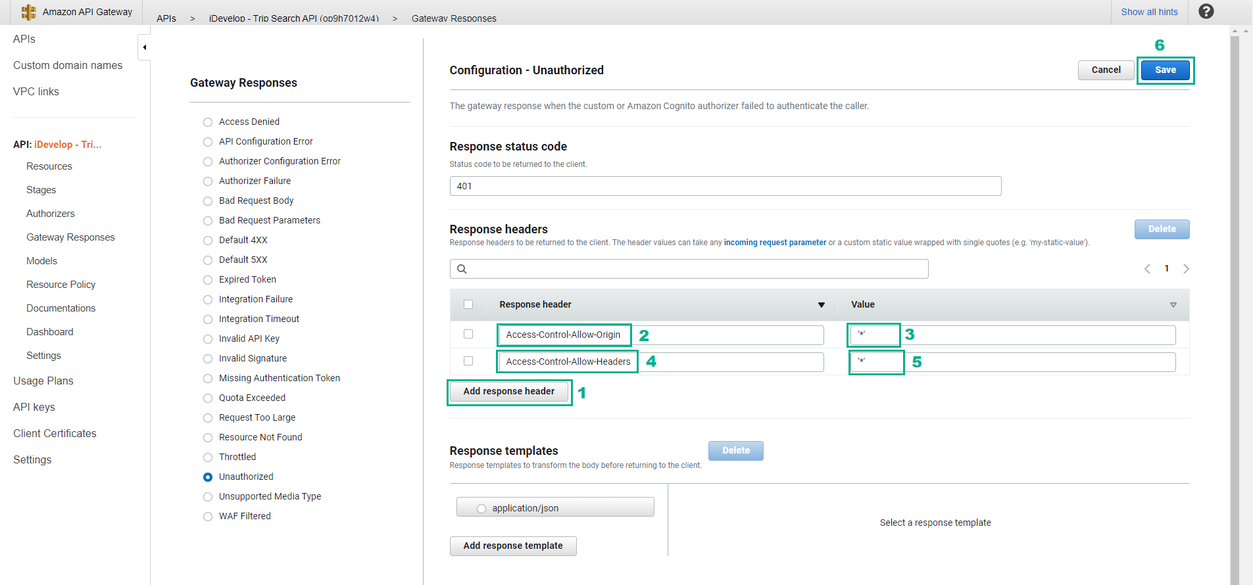Select the Default 4XX response
The width and height of the screenshot is (1253, 585).
click(x=208, y=241)
